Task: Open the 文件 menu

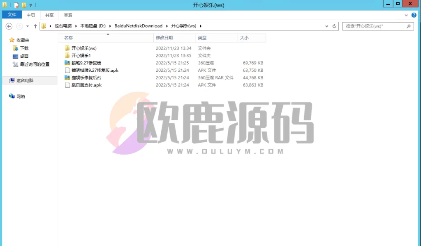Action: point(12,14)
